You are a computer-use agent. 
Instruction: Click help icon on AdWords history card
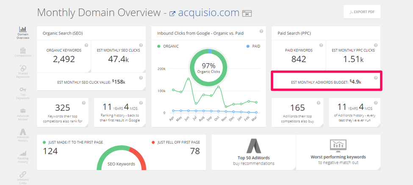click(x=376, y=103)
